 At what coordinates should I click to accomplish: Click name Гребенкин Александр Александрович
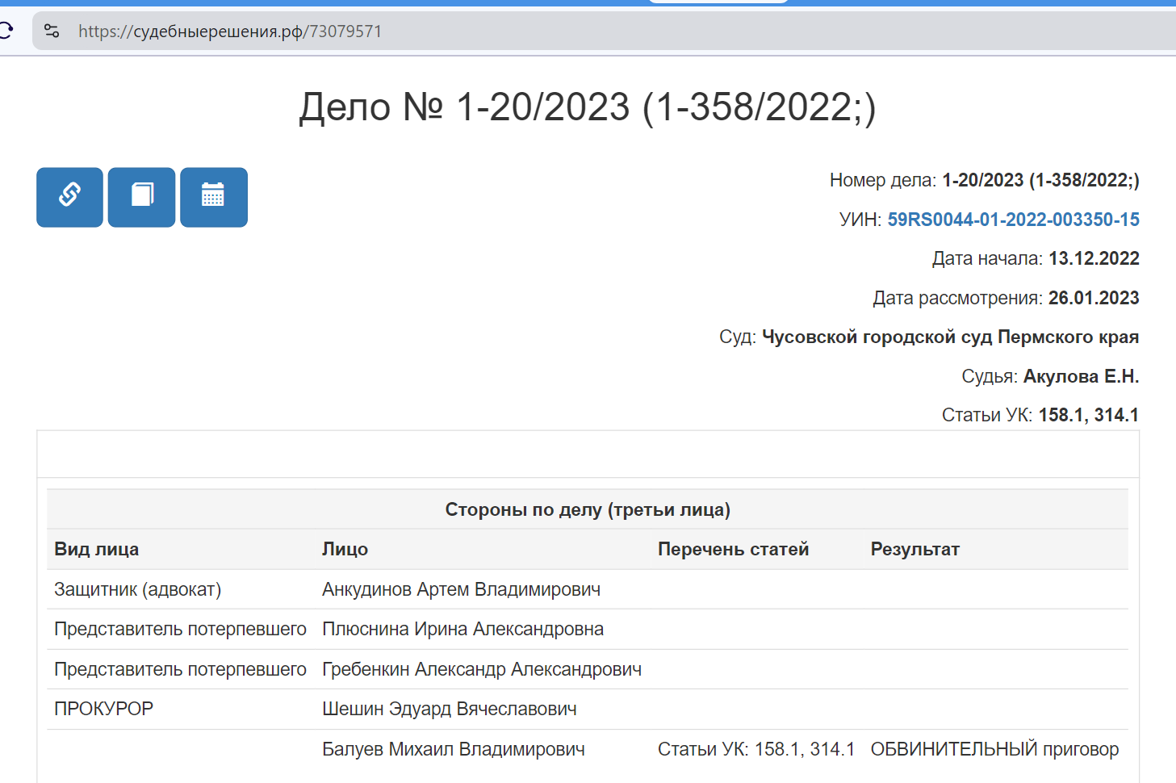[482, 669]
